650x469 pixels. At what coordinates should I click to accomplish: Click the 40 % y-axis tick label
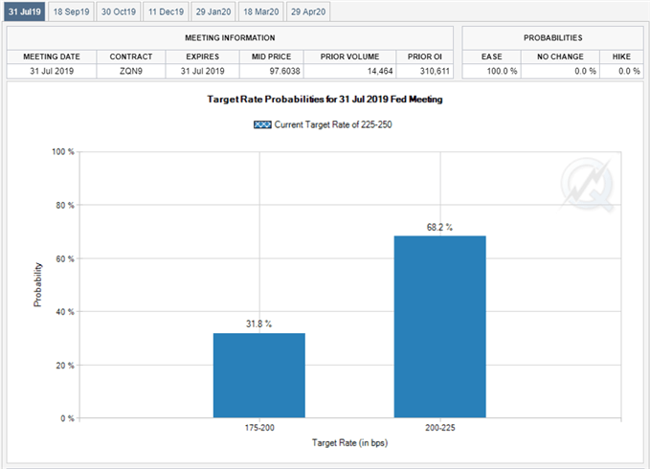65,312
